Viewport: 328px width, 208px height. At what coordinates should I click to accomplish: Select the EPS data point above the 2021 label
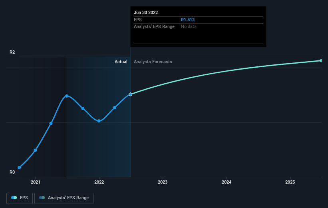pos(35,150)
